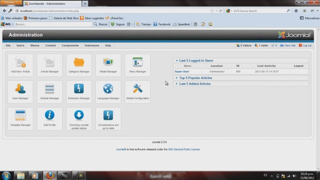Click the Windows Start button

pos(6,175)
